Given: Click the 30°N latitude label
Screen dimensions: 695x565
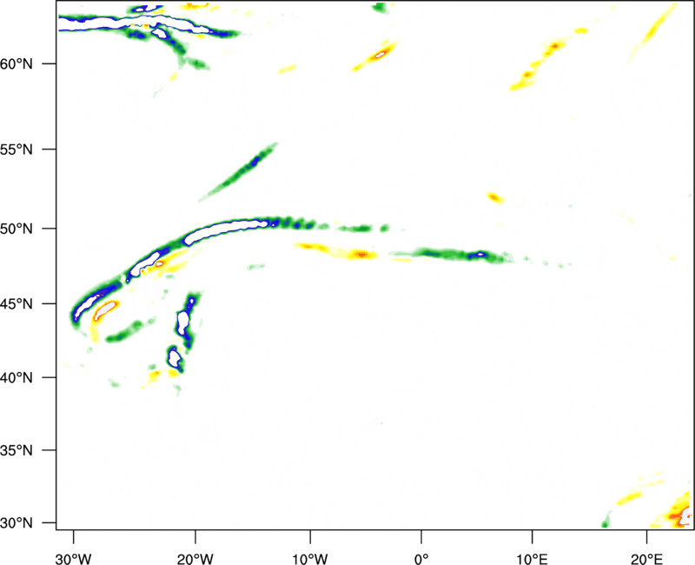Looking at the screenshot, I should pyautogui.click(x=17, y=523).
